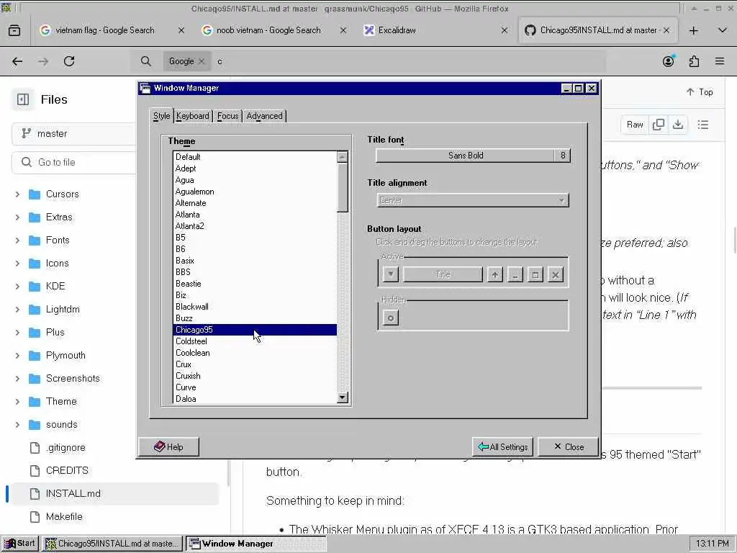Image resolution: width=737 pixels, height=553 pixels.
Task: Reload the page with the refresh icon
Action: (x=69, y=61)
